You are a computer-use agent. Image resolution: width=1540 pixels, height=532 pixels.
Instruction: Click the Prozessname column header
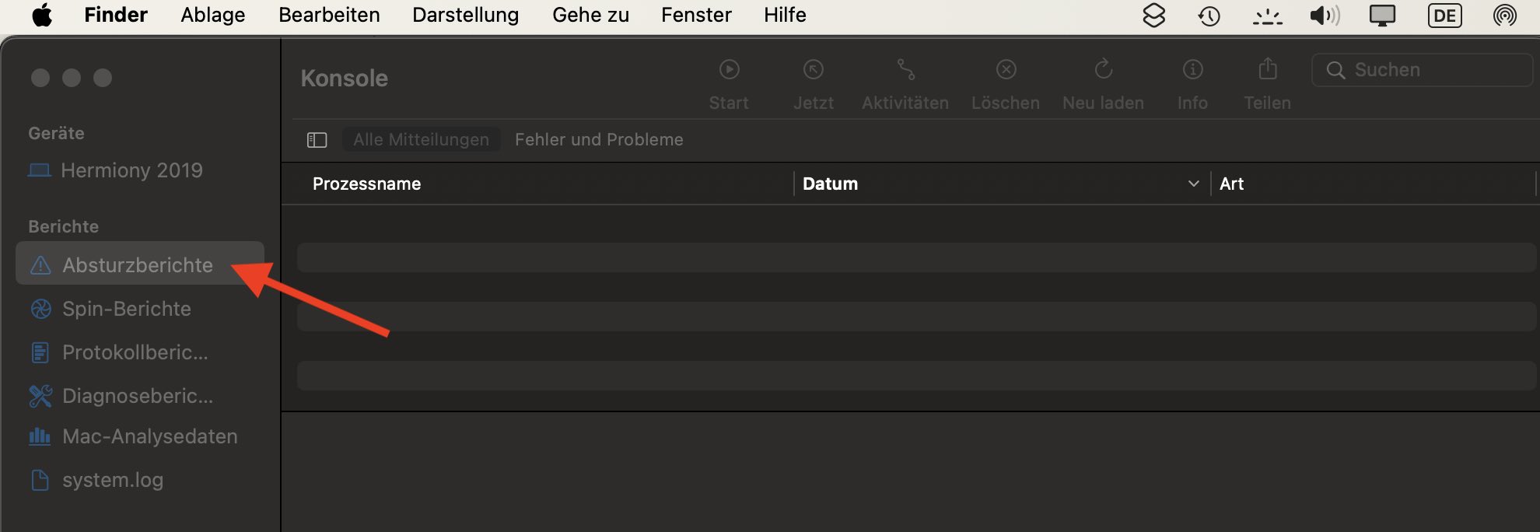[366, 184]
